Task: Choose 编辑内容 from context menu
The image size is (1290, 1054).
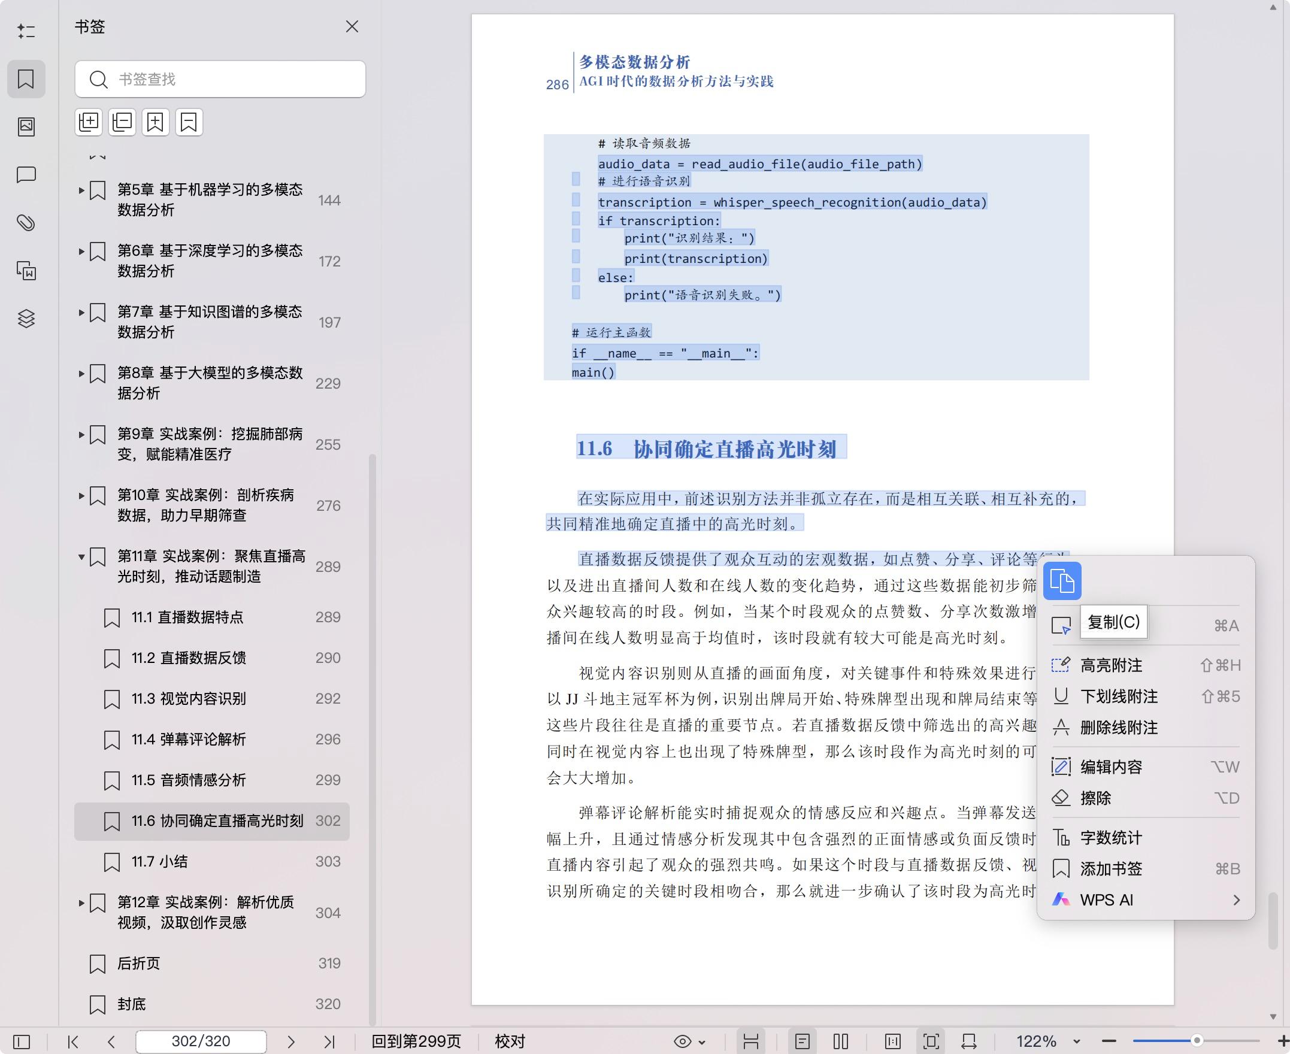Action: (1146, 767)
